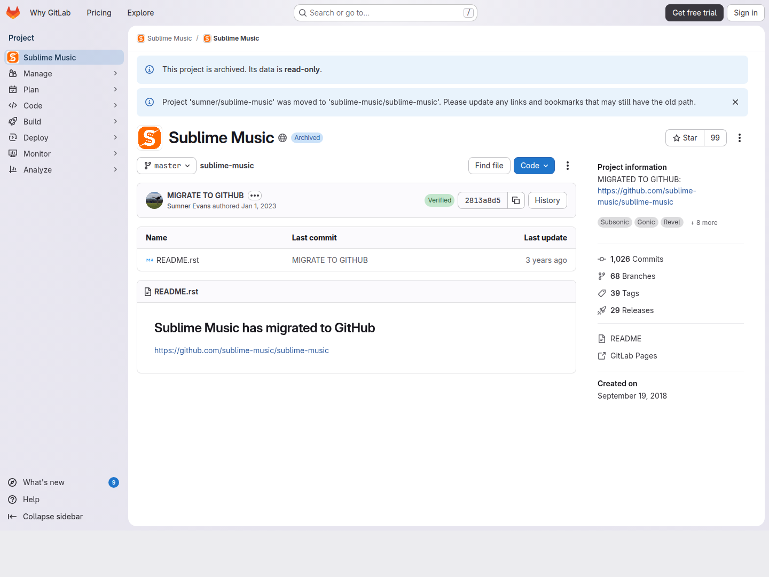
Task: Toggle commit message ellipsis for MIGRATE TO GITHUB
Action: coord(255,196)
